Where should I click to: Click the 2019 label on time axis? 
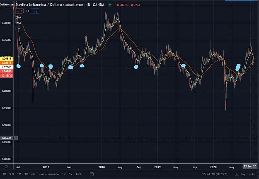157,167
